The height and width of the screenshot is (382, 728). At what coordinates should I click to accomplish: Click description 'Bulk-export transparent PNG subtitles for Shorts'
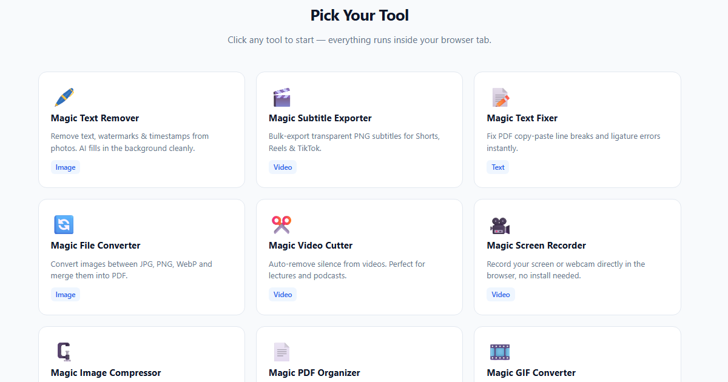[354, 142]
